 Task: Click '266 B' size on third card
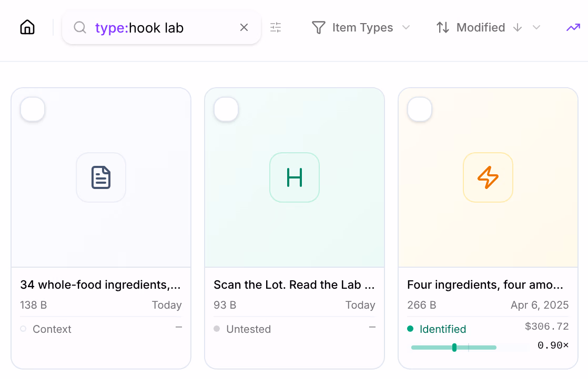click(x=421, y=305)
